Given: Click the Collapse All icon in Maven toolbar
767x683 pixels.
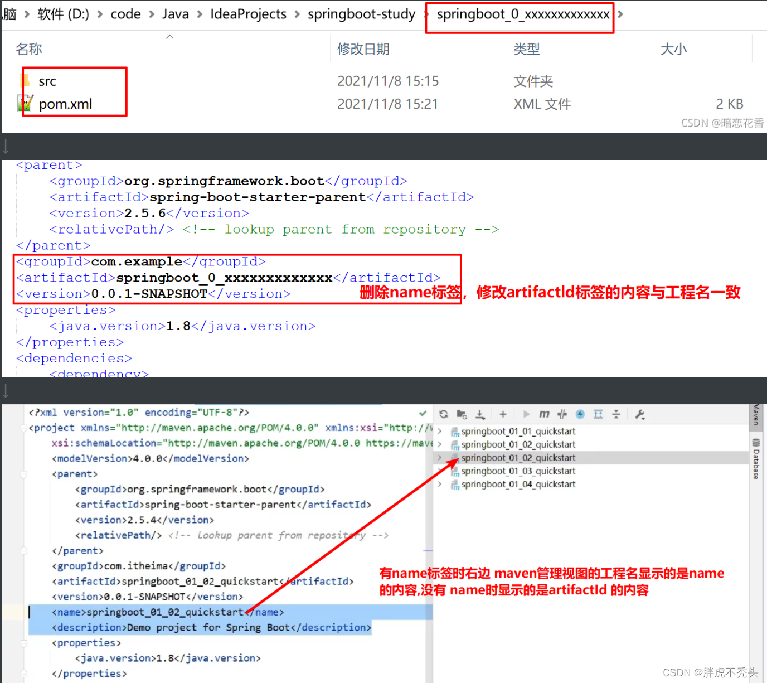Looking at the screenshot, I should click(x=616, y=414).
